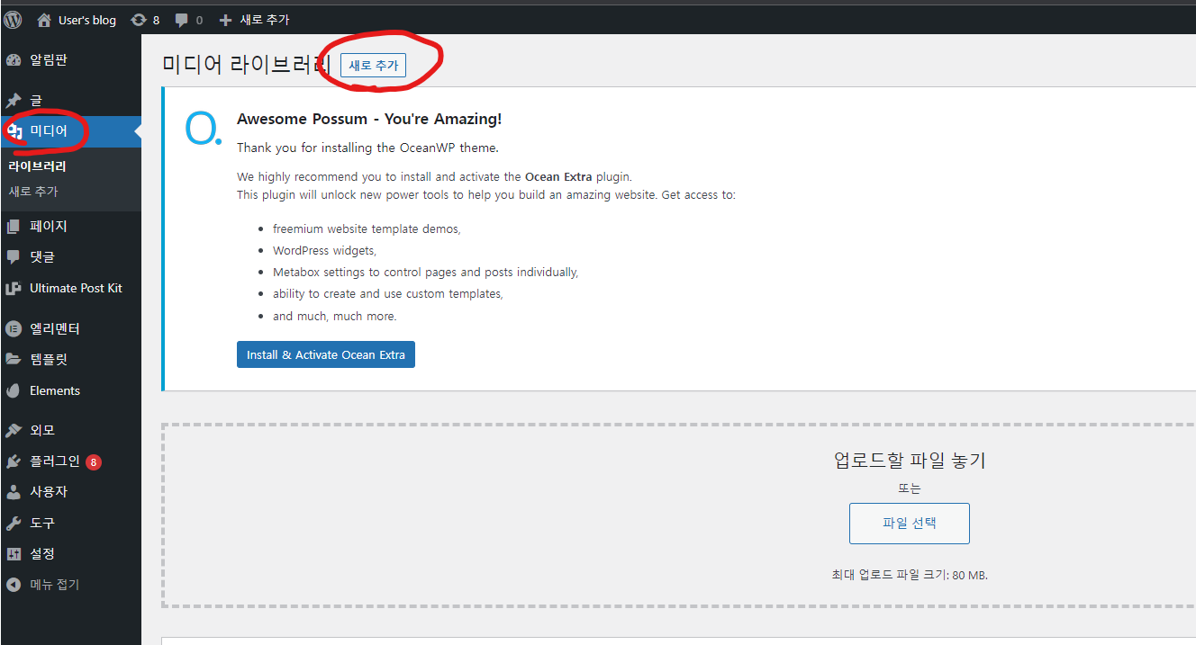Image resolution: width=1196 pixels, height=645 pixels.
Task: Click the blue OceanWP 'O.' logo
Action: click(202, 129)
